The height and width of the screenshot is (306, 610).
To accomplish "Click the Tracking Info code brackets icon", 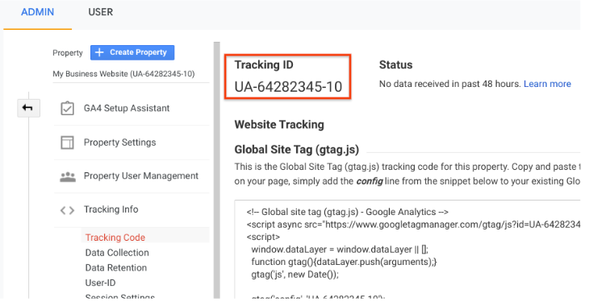I will coord(67,210).
